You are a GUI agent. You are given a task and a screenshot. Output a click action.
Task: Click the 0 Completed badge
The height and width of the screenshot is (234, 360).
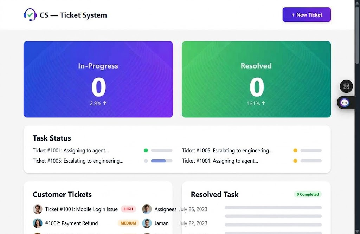[x=308, y=194]
